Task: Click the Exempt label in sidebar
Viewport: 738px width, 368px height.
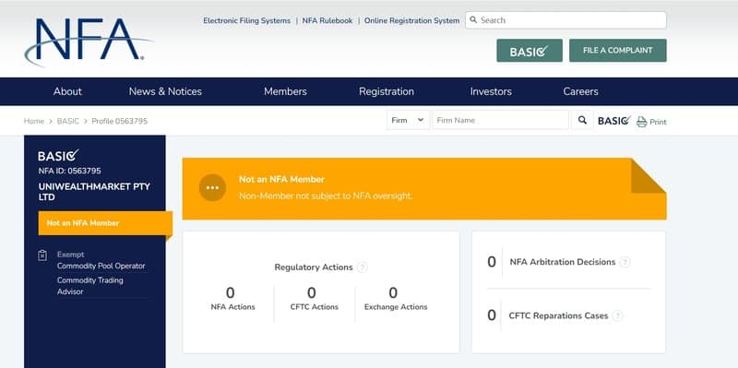Action: point(71,255)
